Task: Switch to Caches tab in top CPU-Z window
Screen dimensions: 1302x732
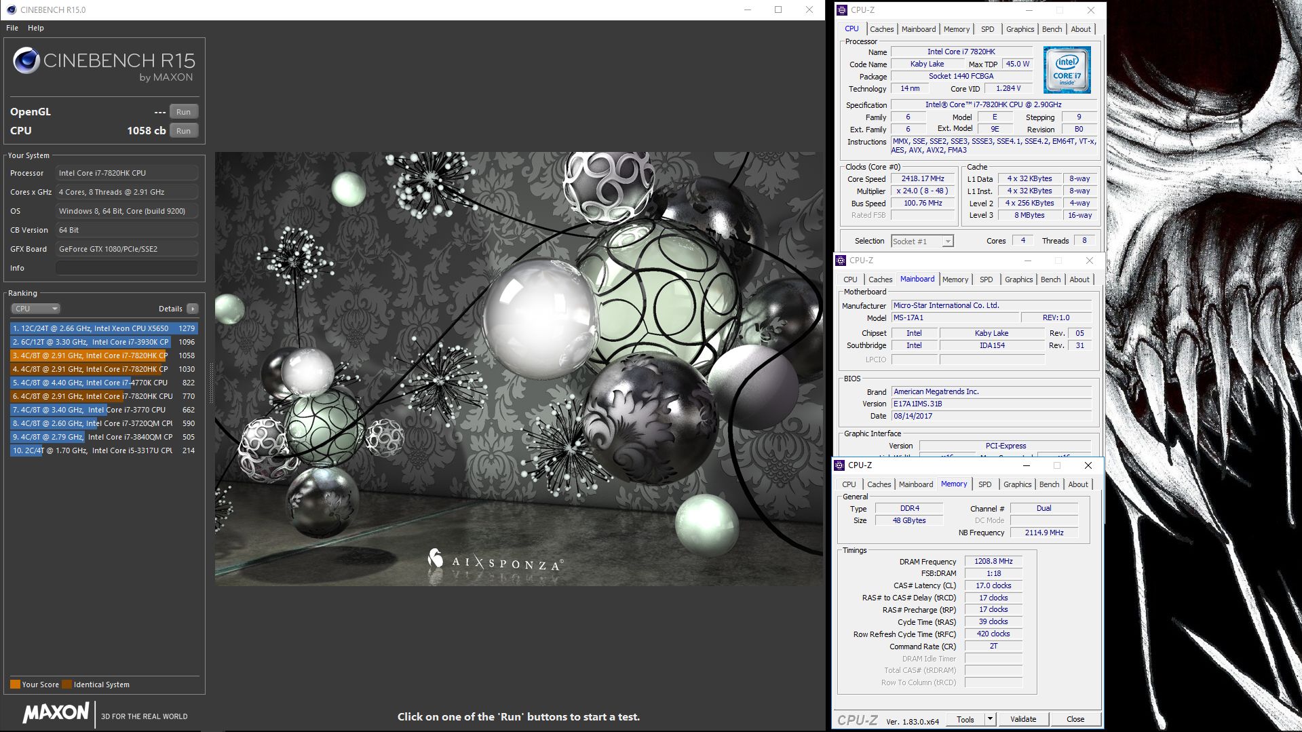Action: (881, 29)
